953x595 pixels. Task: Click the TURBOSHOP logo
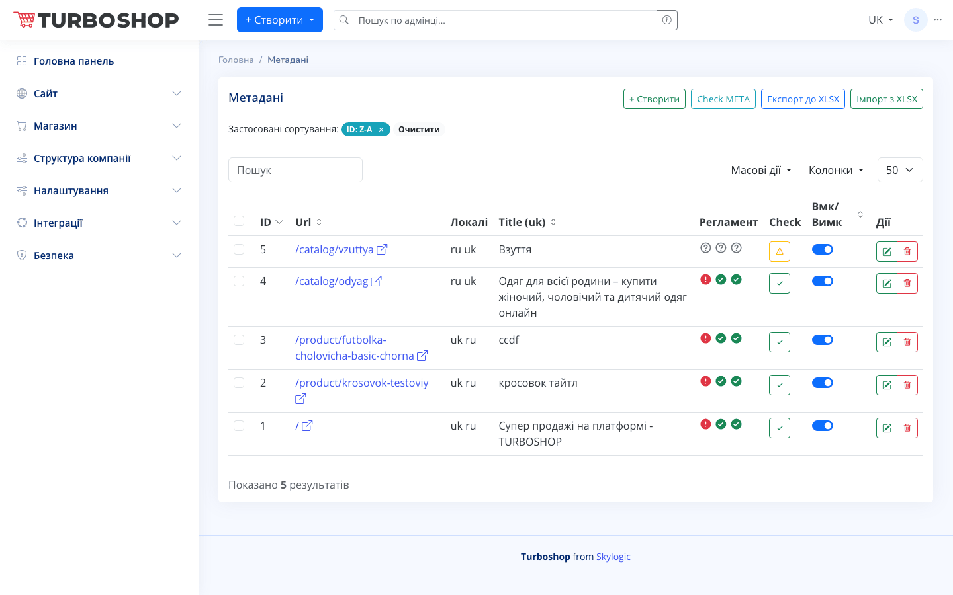(x=97, y=20)
